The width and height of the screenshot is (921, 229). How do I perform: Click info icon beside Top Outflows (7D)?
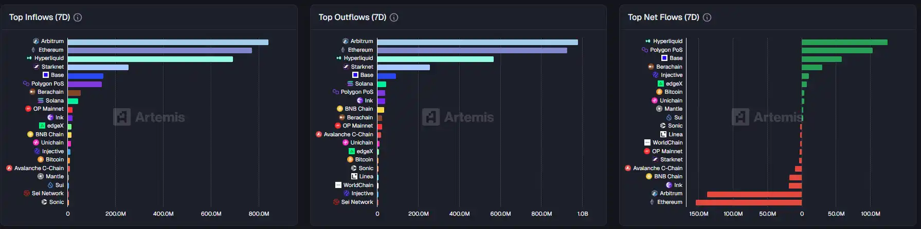pos(394,17)
